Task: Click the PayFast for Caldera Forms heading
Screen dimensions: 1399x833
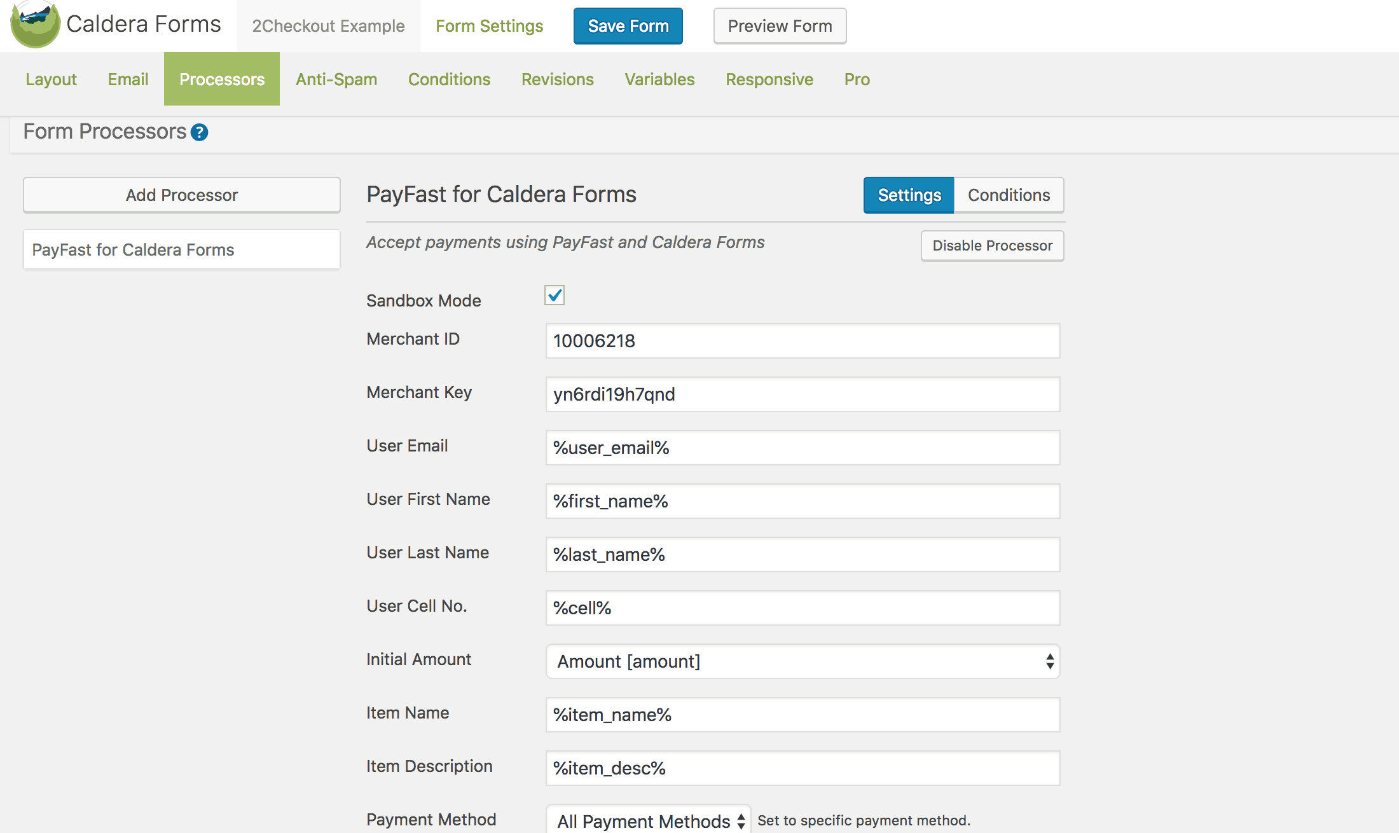Action: (x=501, y=195)
